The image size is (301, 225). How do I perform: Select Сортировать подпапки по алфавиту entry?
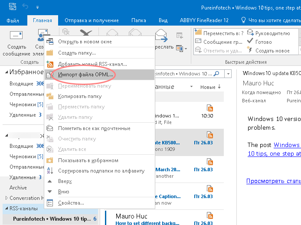pyautogui.click(x=99, y=171)
